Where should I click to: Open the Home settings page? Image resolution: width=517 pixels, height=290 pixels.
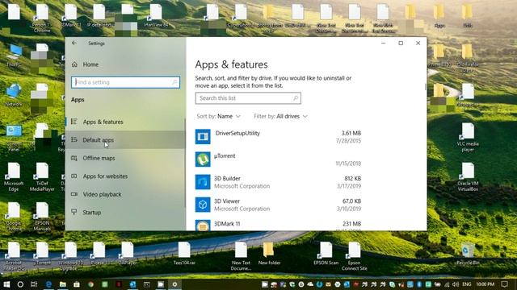coord(90,64)
